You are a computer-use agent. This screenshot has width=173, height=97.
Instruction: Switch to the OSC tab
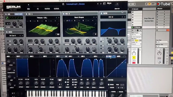(x=29, y=9)
